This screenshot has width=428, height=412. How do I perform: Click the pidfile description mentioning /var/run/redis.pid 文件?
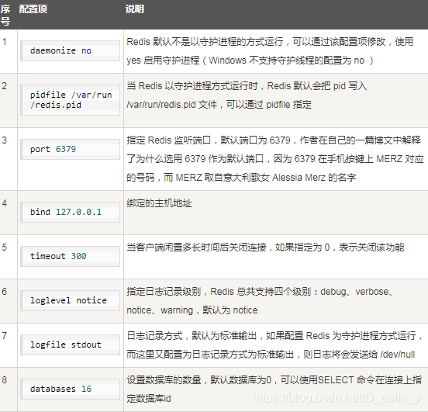point(247,95)
